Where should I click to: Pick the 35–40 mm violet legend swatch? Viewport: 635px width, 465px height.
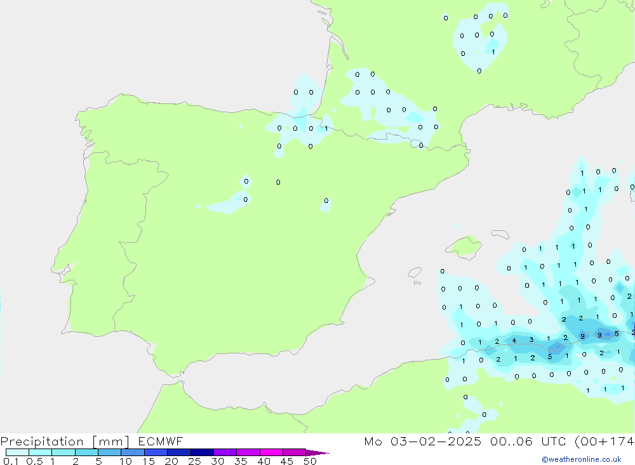(248, 452)
